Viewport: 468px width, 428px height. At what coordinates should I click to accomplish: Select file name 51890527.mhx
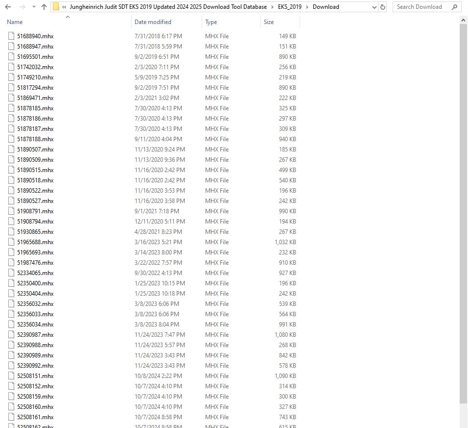tap(35, 201)
